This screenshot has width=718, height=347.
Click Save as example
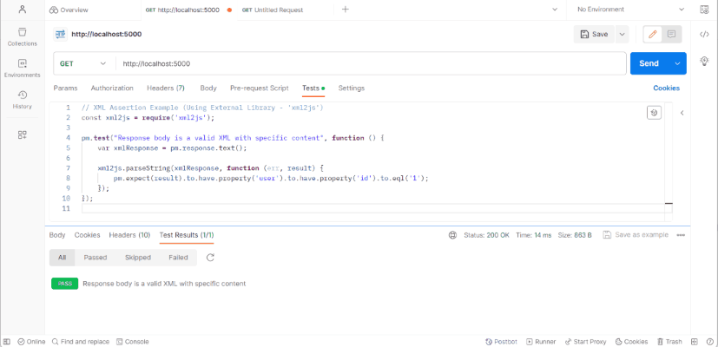click(x=636, y=235)
